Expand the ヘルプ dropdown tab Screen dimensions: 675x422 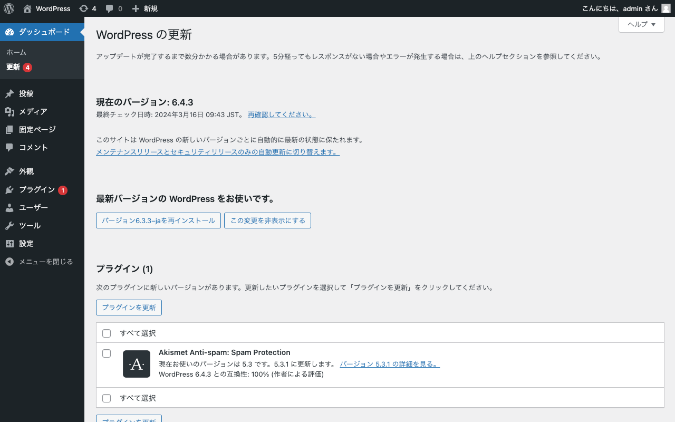(x=641, y=24)
